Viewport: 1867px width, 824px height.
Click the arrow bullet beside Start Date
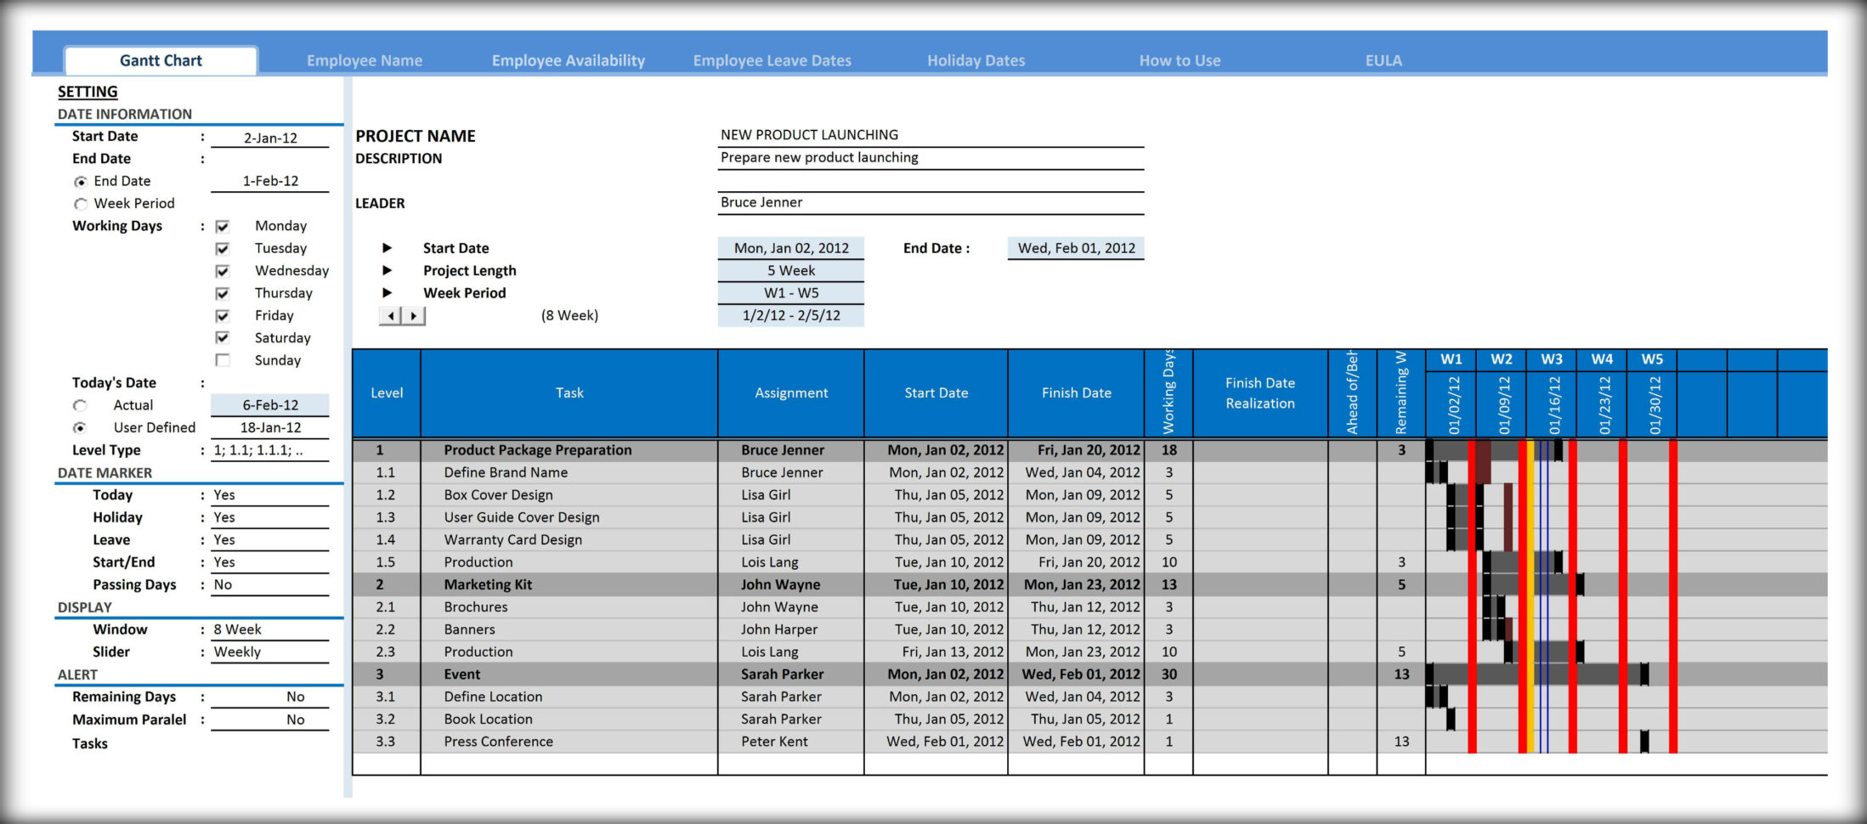click(387, 248)
